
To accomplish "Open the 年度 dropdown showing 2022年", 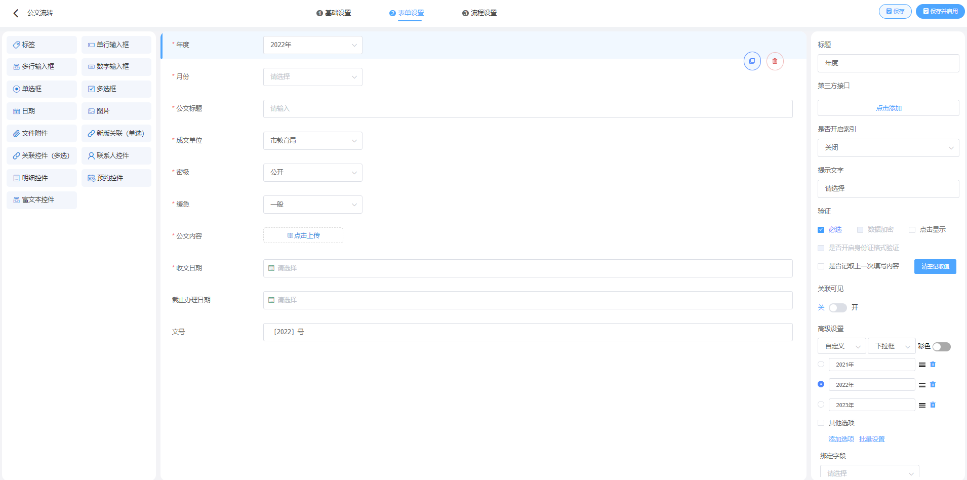I will tap(313, 45).
